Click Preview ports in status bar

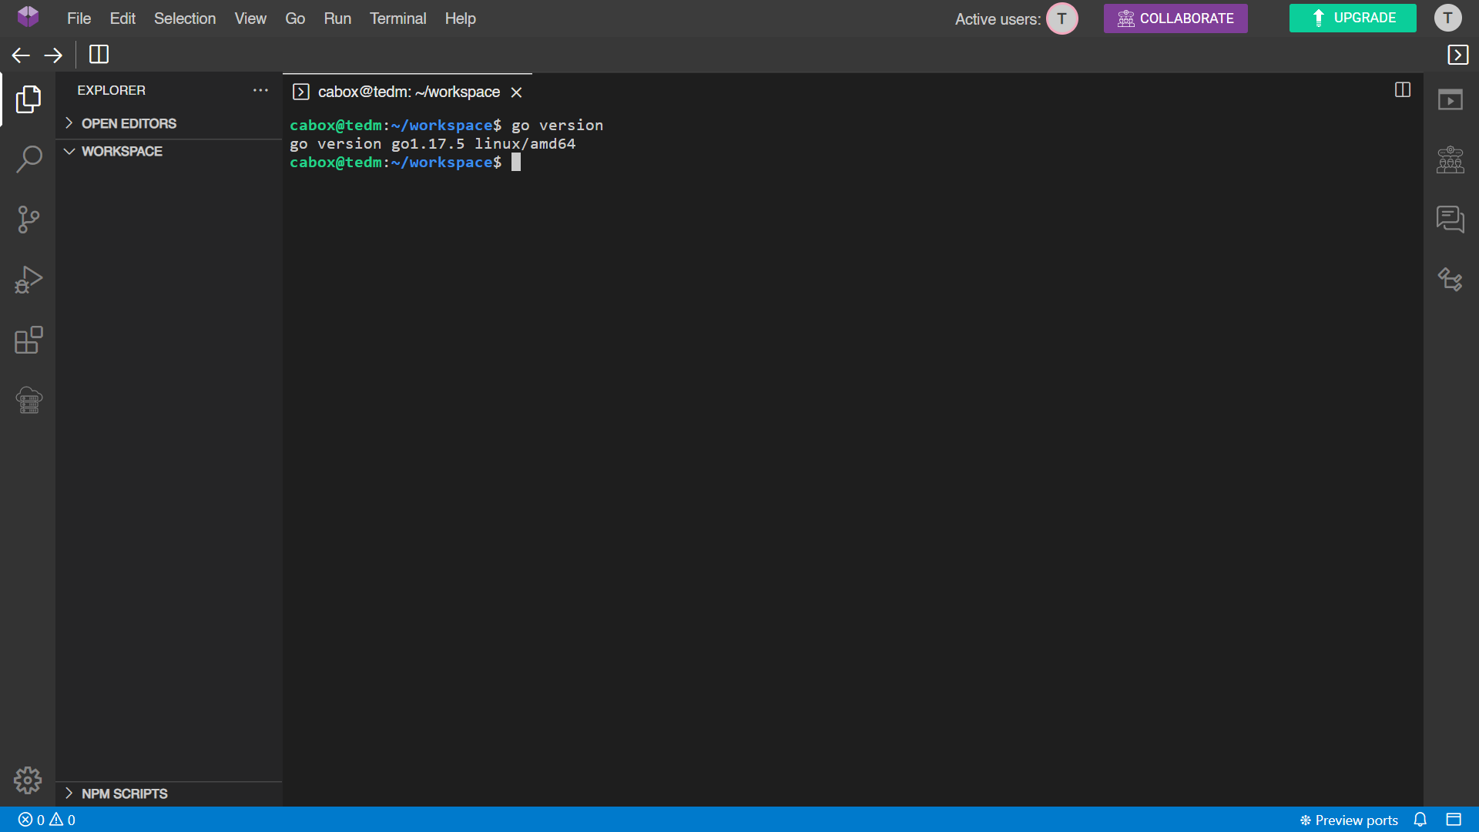[x=1348, y=820]
